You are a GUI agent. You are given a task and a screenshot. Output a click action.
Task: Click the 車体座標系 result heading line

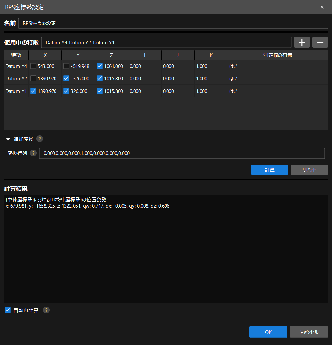tap(56, 199)
